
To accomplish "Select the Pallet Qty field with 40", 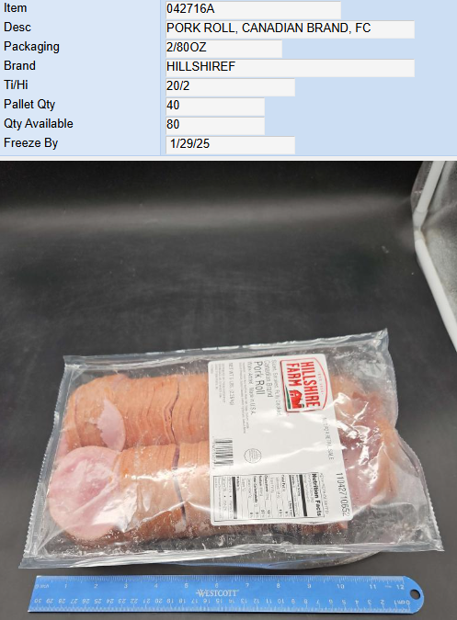I will tap(215, 107).
